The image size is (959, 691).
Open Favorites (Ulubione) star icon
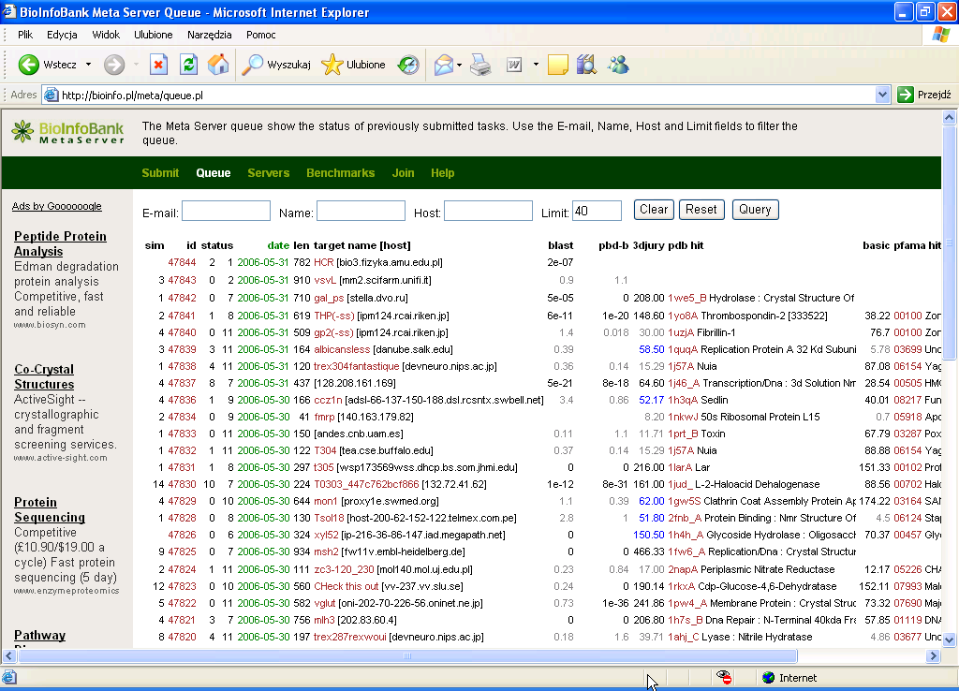tap(332, 65)
